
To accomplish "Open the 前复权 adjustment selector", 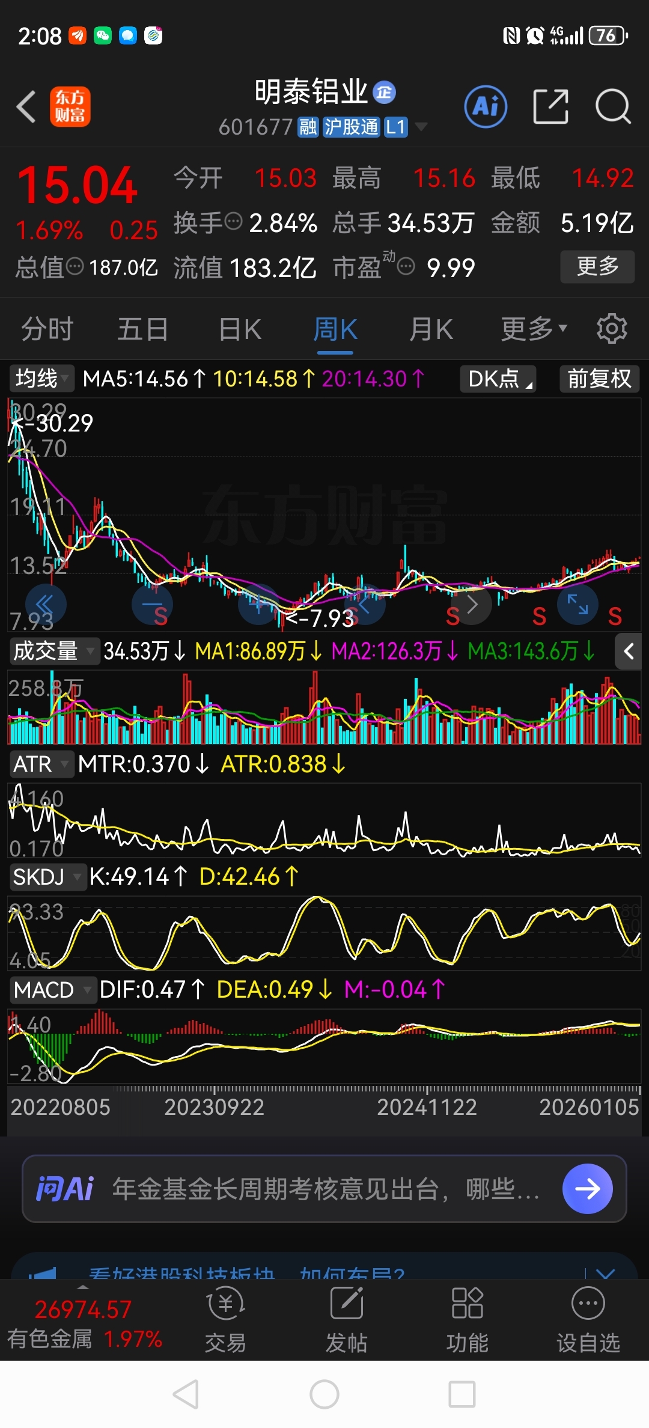I will (x=599, y=379).
